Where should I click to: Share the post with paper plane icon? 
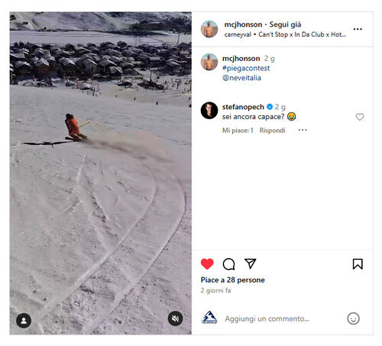[250, 264]
